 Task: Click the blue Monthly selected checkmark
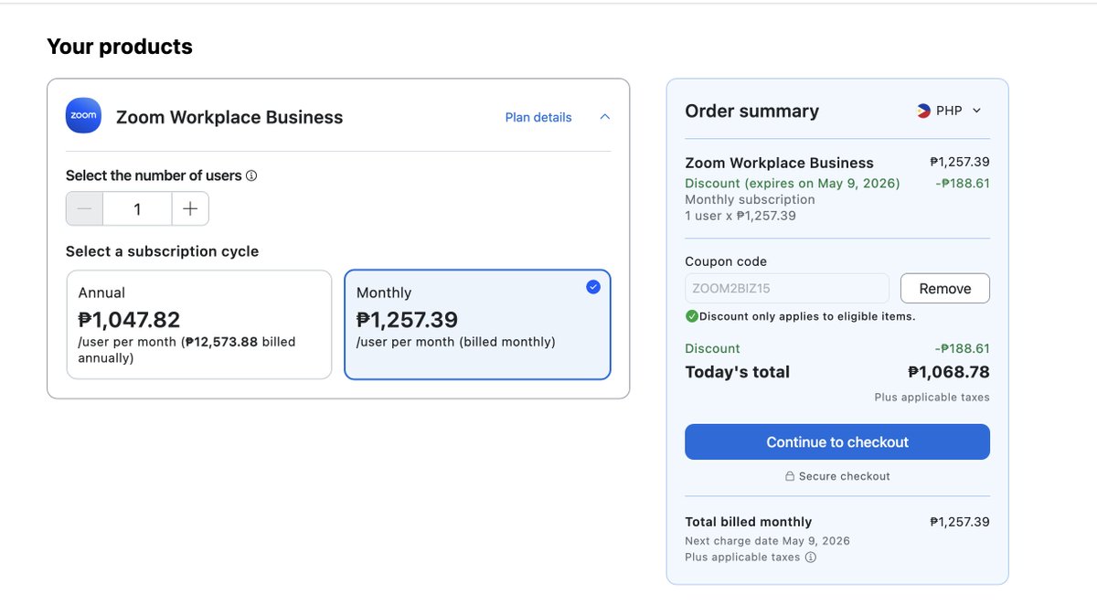593,287
